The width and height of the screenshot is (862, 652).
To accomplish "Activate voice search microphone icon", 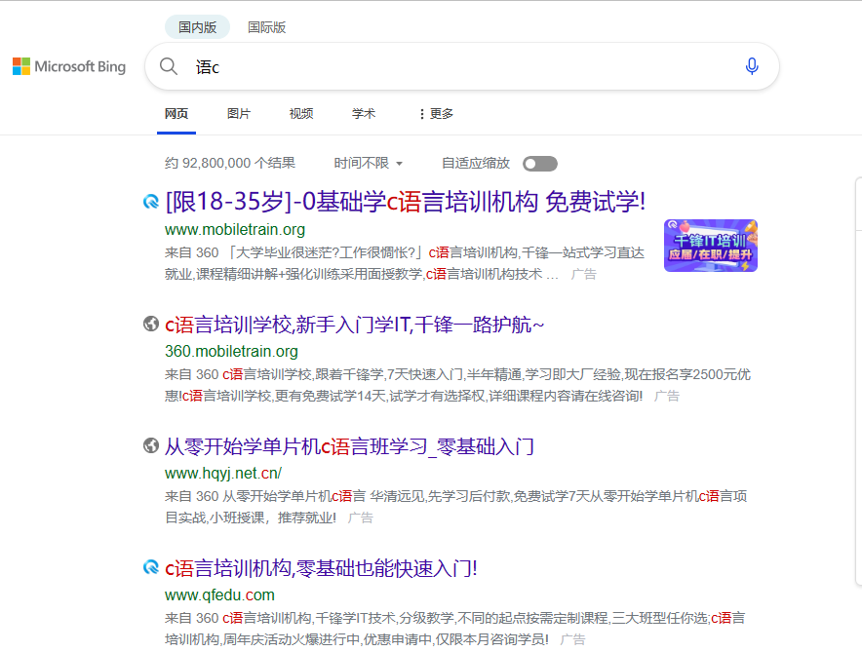I will coord(752,66).
